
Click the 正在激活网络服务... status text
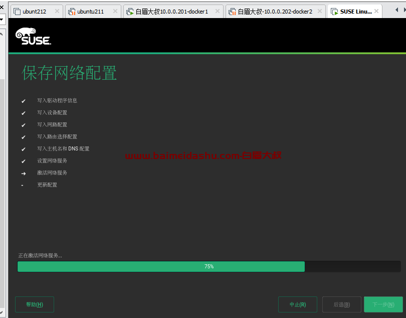click(x=40, y=255)
